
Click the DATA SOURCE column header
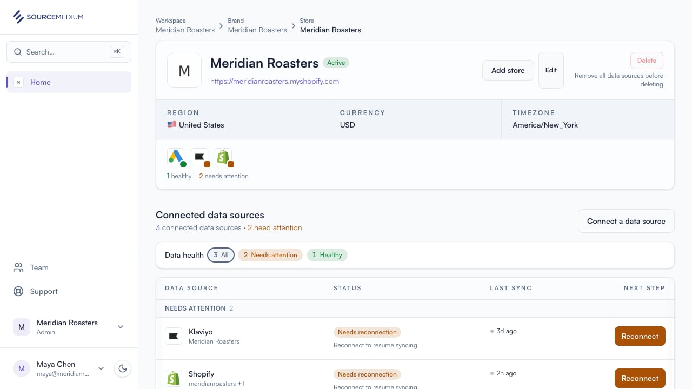click(191, 288)
